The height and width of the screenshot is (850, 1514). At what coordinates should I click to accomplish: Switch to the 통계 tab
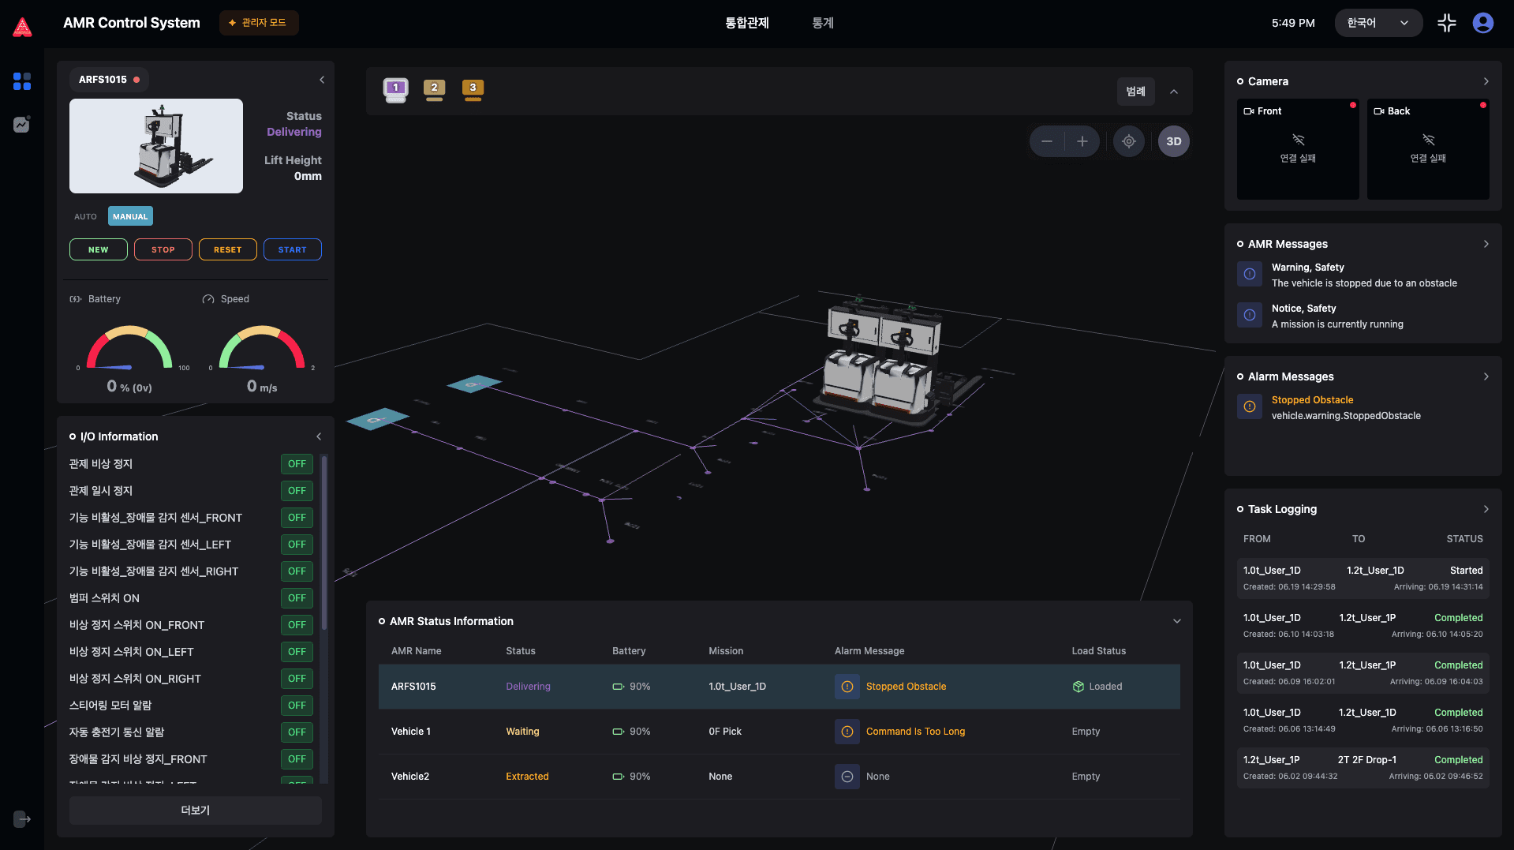tap(823, 23)
